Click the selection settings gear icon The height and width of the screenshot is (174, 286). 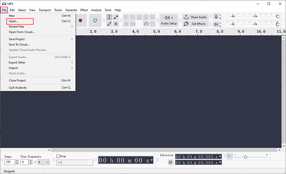(170, 162)
